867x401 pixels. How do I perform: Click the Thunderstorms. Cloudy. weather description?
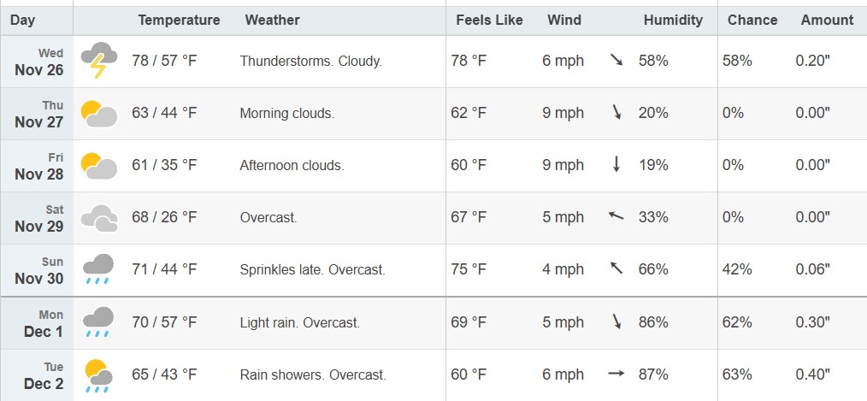311,61
